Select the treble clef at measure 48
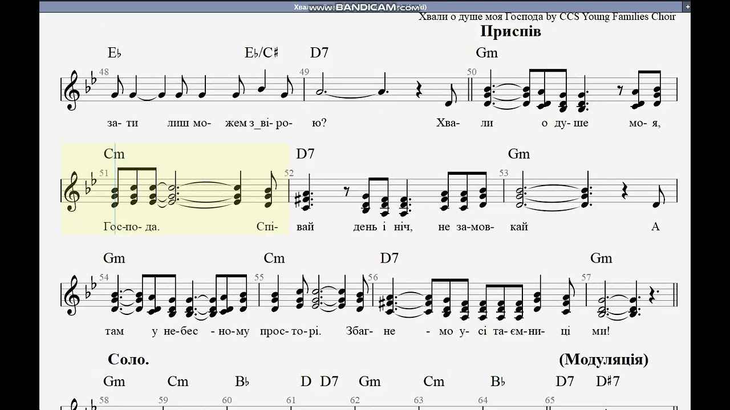Viewport: 730px width, 410px height. coord(74,91)
